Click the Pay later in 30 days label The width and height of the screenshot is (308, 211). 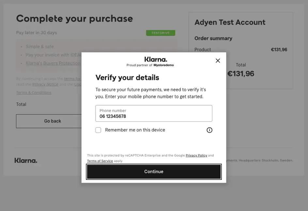pos(37,33)
